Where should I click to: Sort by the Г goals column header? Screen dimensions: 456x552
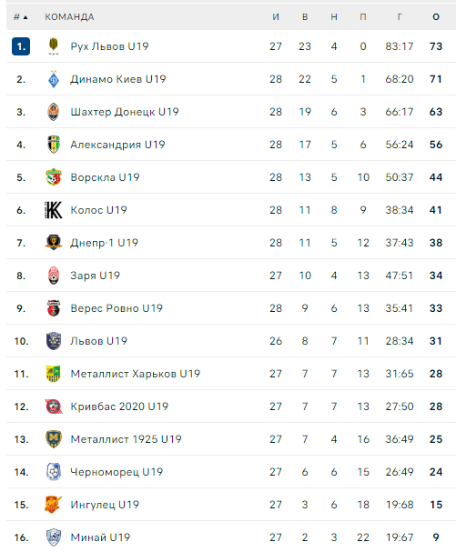coord(400,17)
